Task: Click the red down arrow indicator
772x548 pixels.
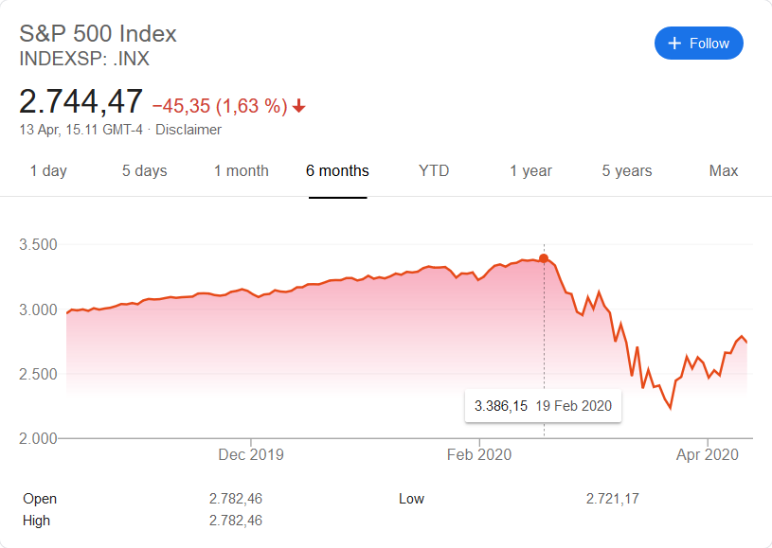Action: (x=299, y=106)
